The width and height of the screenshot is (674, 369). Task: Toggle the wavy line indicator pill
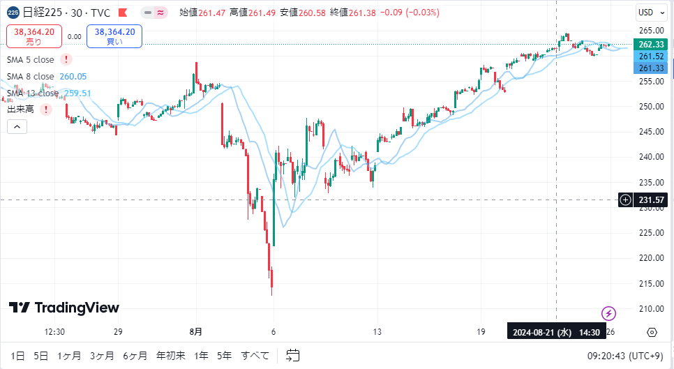tap(160, 13)
